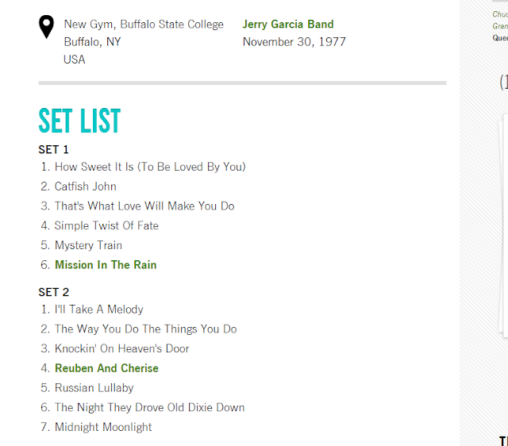Screen dimensions: 508x446
Task: Click the November 30, 1977 date
Action: [x=294, y=41]
